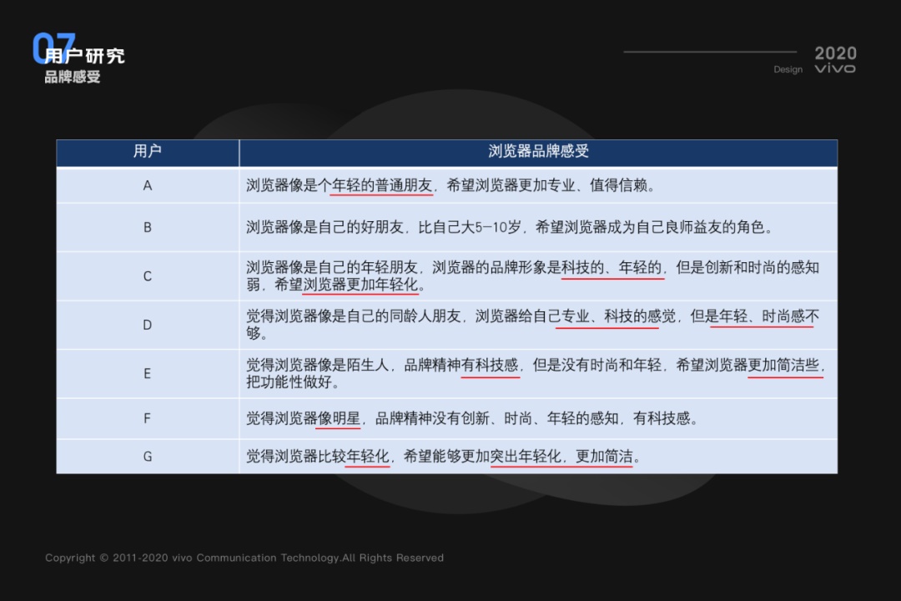
Task: Select user D's feedback cell
Action: [x=534, y=322]
